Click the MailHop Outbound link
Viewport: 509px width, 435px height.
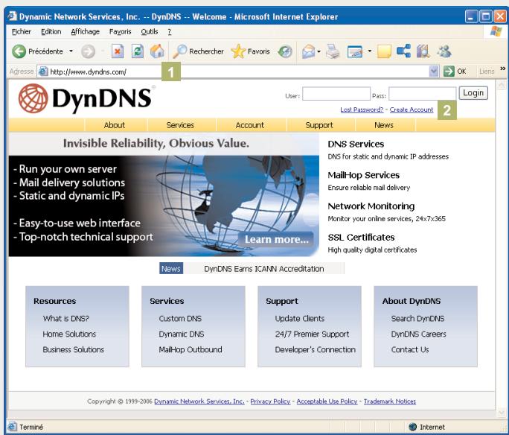pos(191,349)
